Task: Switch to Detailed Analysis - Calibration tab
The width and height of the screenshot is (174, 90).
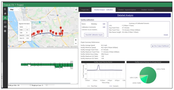Action: click(104, 10)
